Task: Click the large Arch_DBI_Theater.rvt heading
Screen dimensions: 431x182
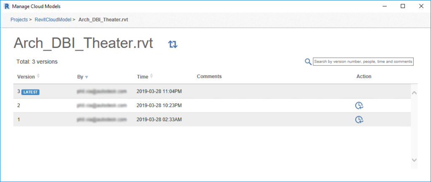Action: click(x=83, y=43)
